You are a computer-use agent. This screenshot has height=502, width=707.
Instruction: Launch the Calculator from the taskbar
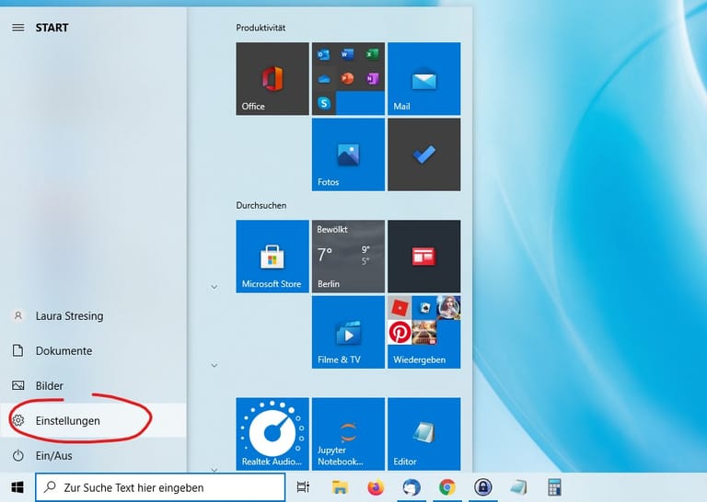tap(554, 487)
